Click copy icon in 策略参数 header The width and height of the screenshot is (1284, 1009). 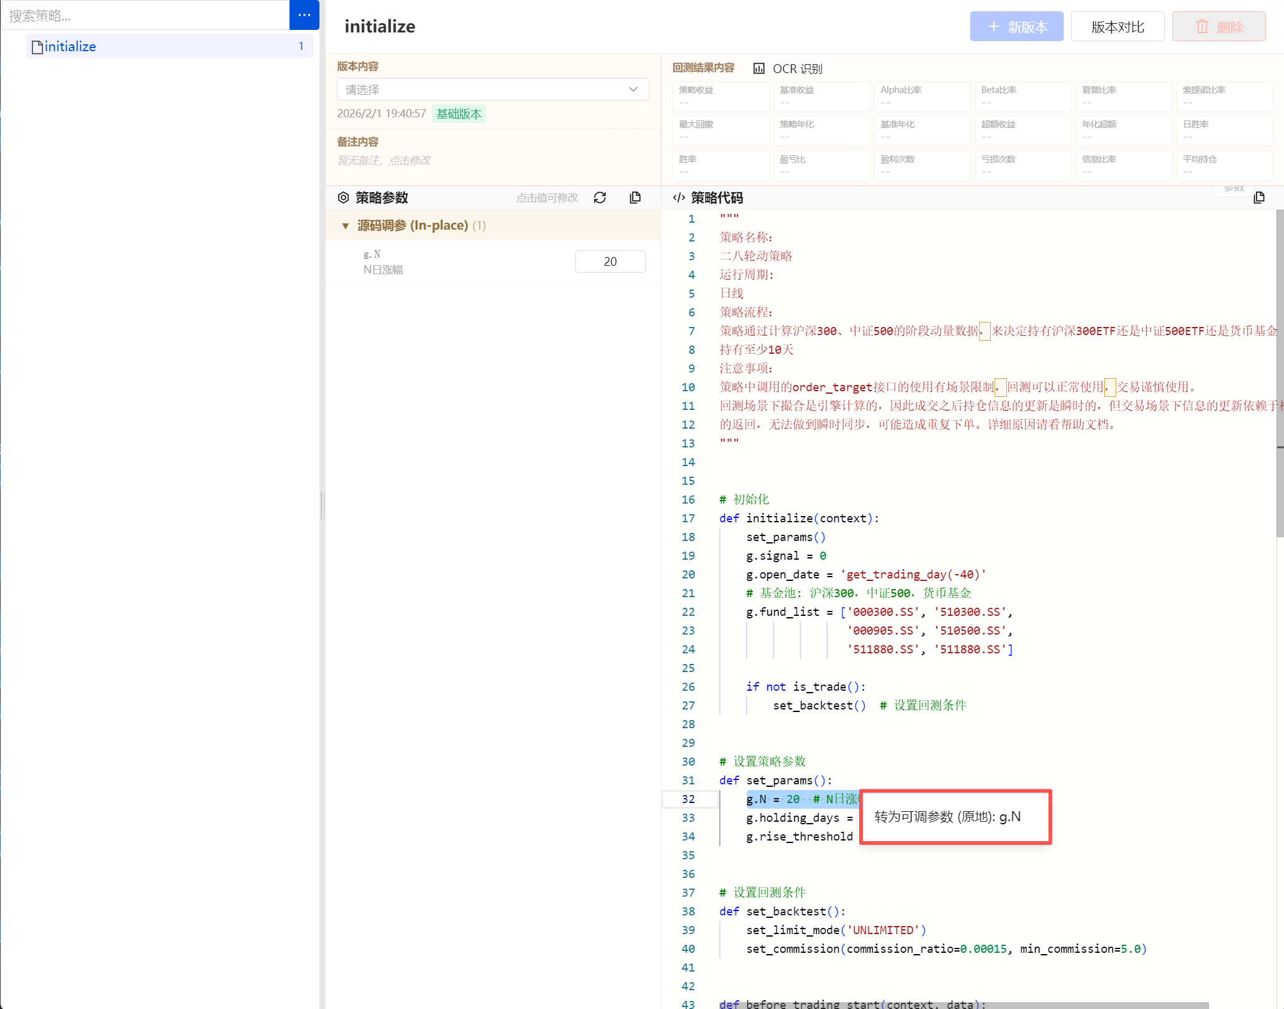pyautogui.click(x=635, y=198)
